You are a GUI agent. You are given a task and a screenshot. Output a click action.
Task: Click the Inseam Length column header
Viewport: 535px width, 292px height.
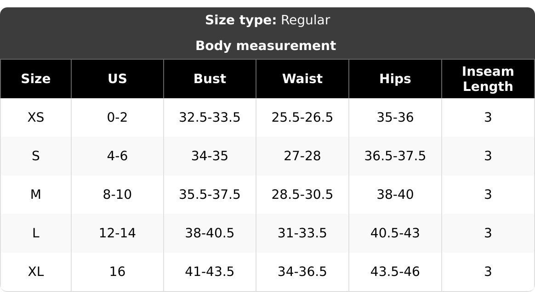pyautogui.click(x=488, y=79)
